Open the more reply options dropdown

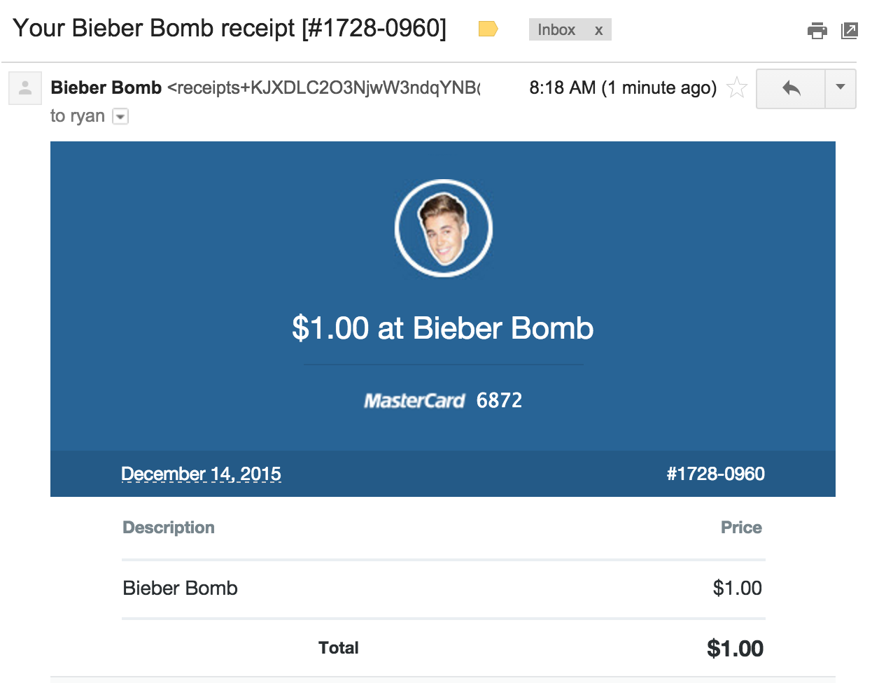841,88
